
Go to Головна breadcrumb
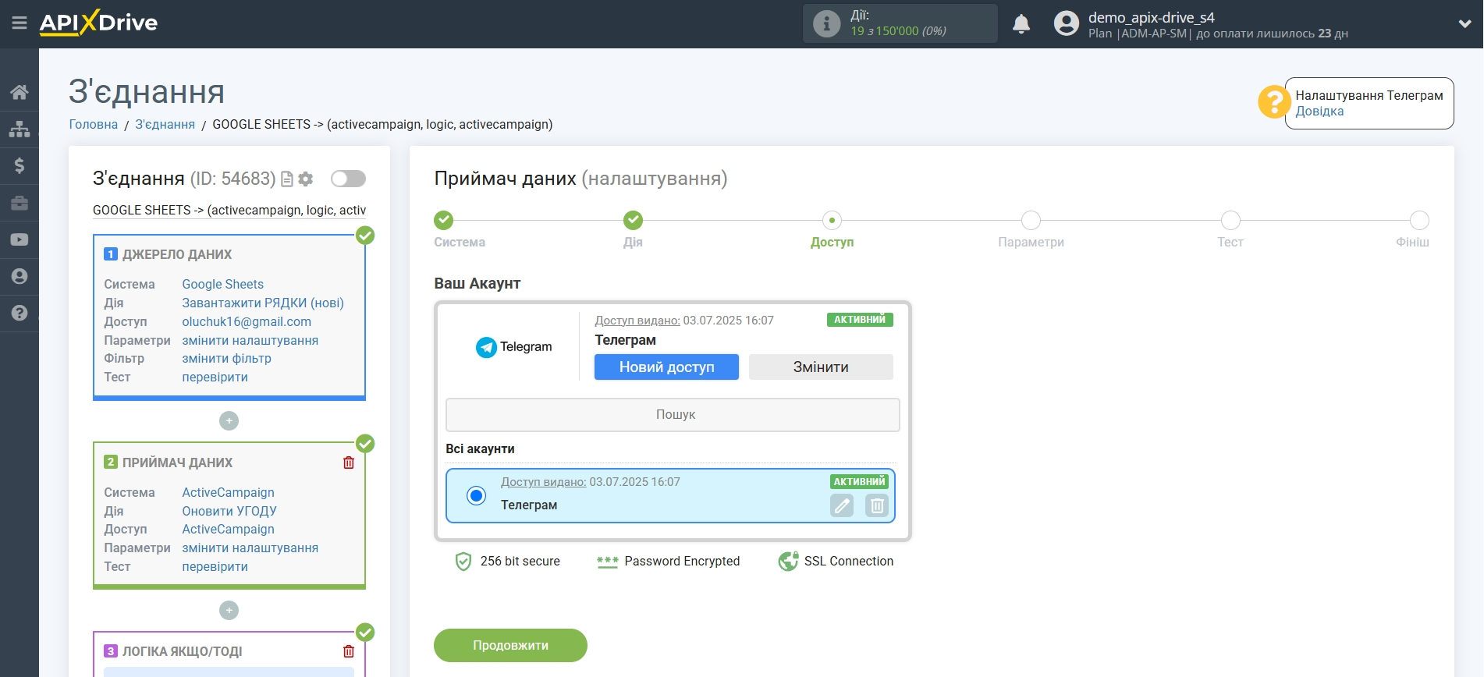point(94,125)
